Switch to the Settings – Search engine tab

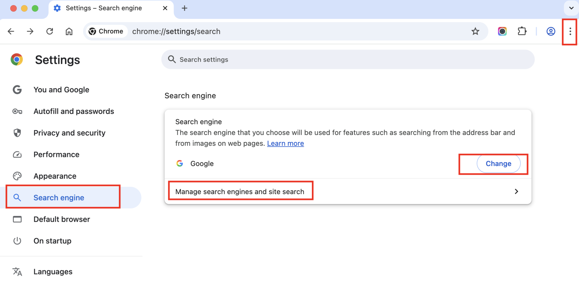click(103, 8)
